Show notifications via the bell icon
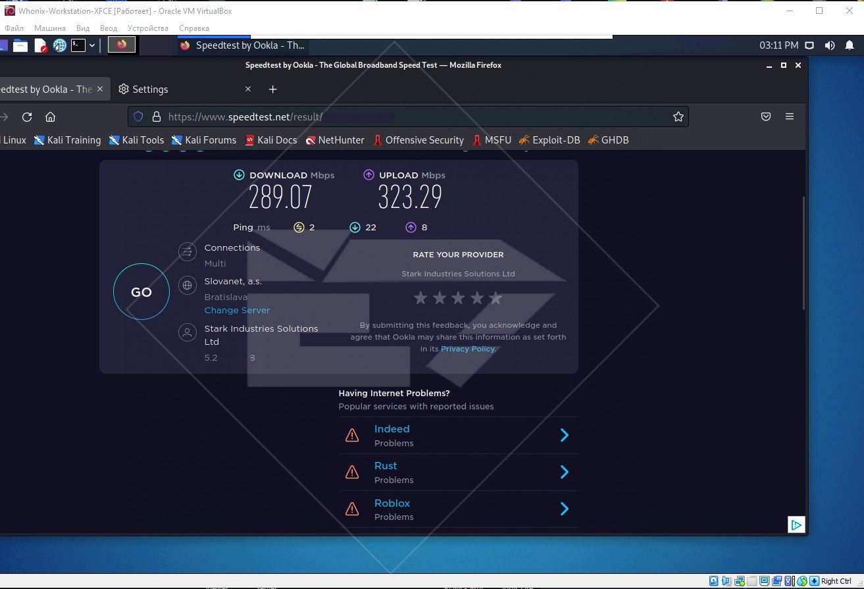Screen dimensions: 864x589 click(x=850, y=45)
